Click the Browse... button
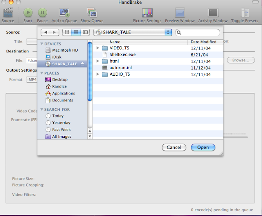This screenshot has height=216, width=262. pyautogui.click(x=241, y=60)
